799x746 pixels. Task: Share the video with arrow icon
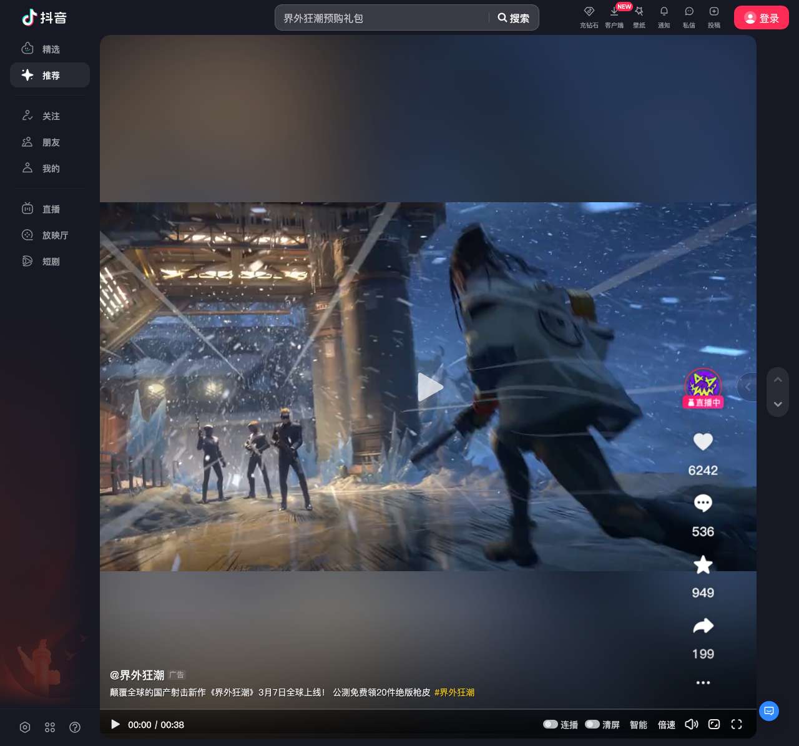(703, 626)
